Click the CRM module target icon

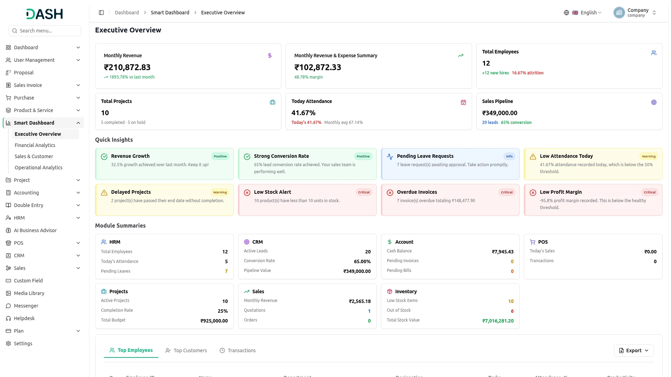pos(247,242)
